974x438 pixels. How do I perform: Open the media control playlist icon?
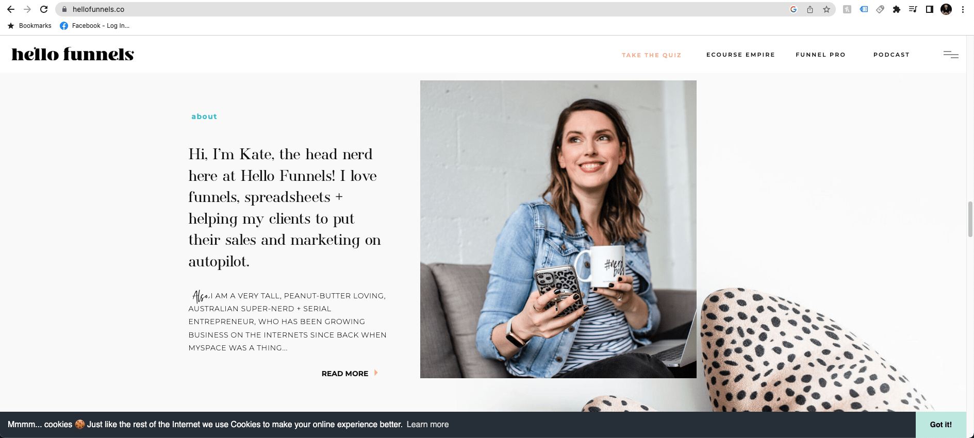coord(913,9)
